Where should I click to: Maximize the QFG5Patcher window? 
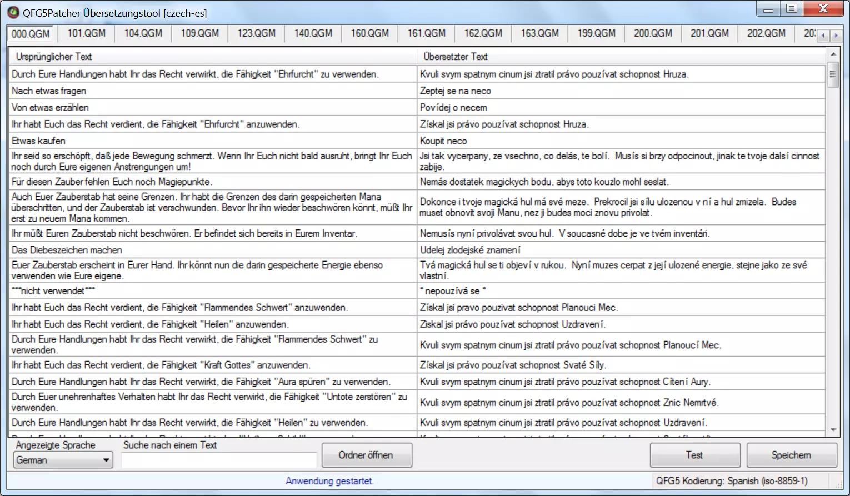(x=792, y=9)
